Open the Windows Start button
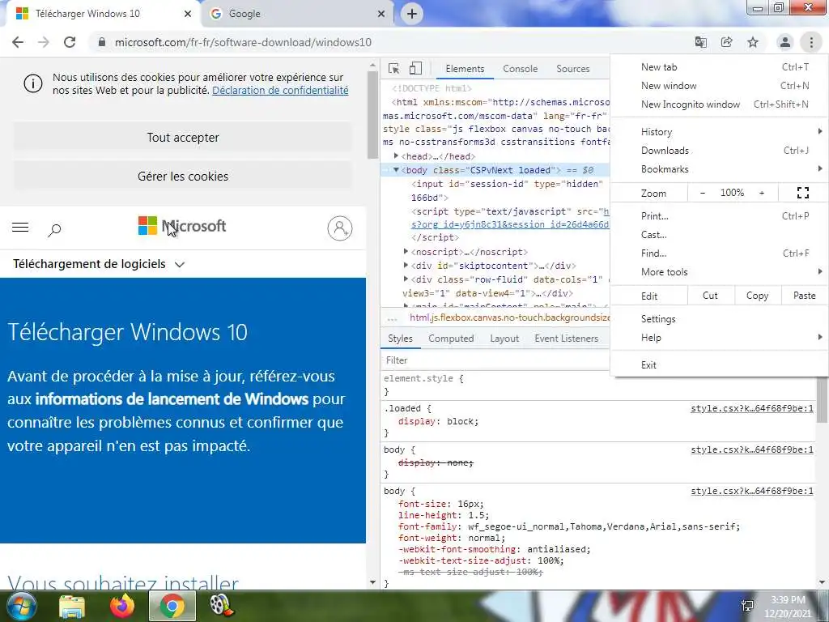The width and height of the screenshot is (829, 622). (21, 606)
